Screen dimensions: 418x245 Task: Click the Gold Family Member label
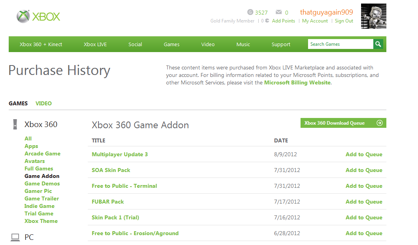click(232, 21)
